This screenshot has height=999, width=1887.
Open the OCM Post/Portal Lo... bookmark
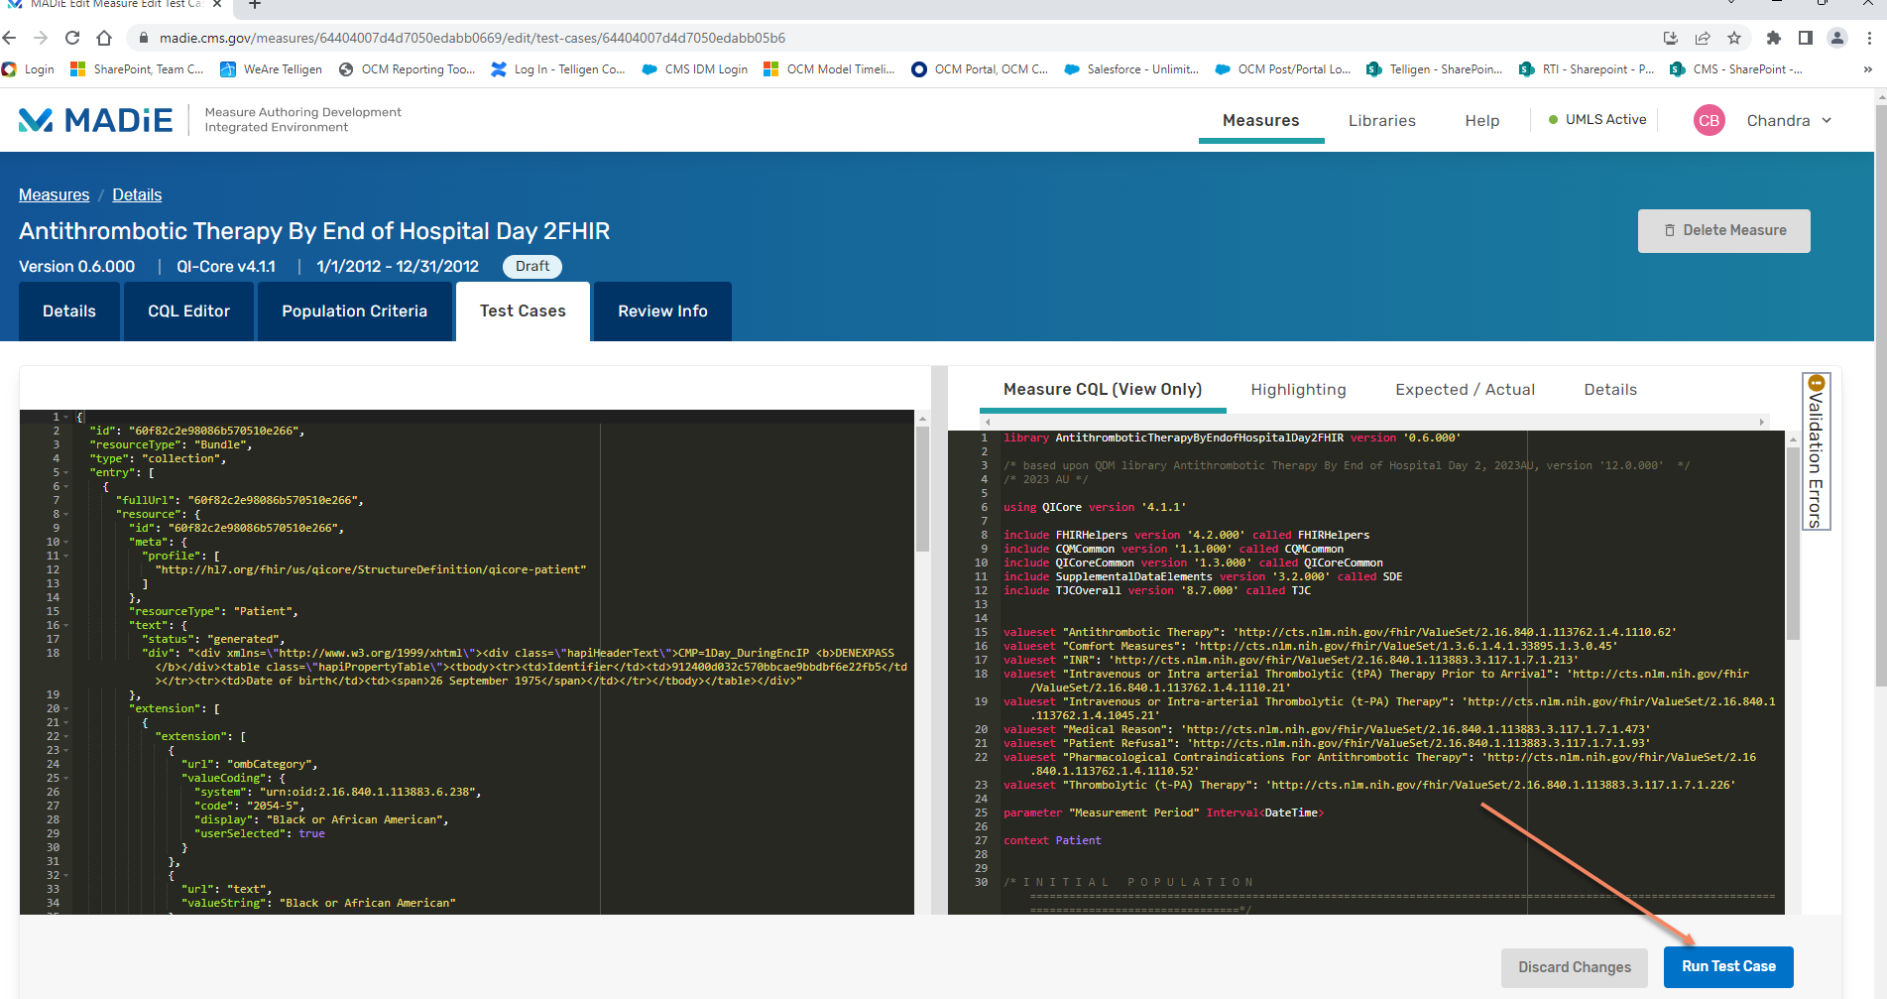pos(1283,69)
